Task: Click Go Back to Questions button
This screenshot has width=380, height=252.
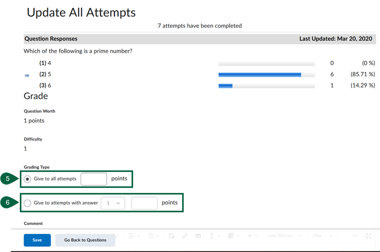Action: [85, 240]
